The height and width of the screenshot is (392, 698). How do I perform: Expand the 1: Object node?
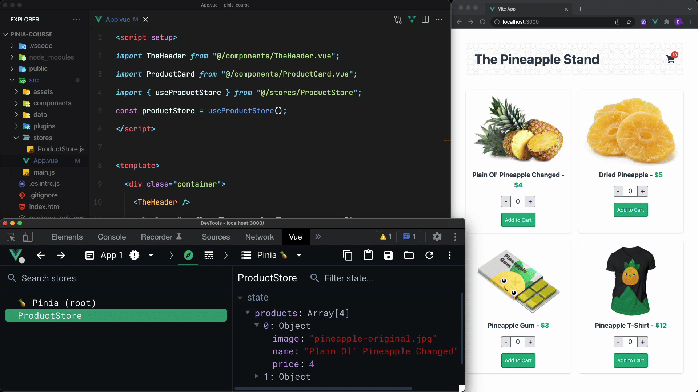257,376
